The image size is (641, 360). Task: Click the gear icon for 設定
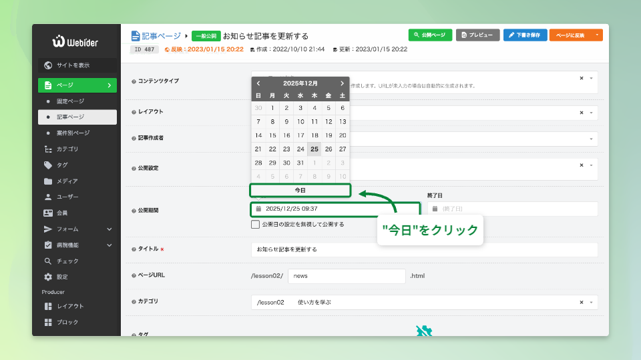[48, 277]
